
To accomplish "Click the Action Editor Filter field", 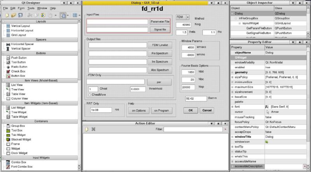I will pos(193,129).
